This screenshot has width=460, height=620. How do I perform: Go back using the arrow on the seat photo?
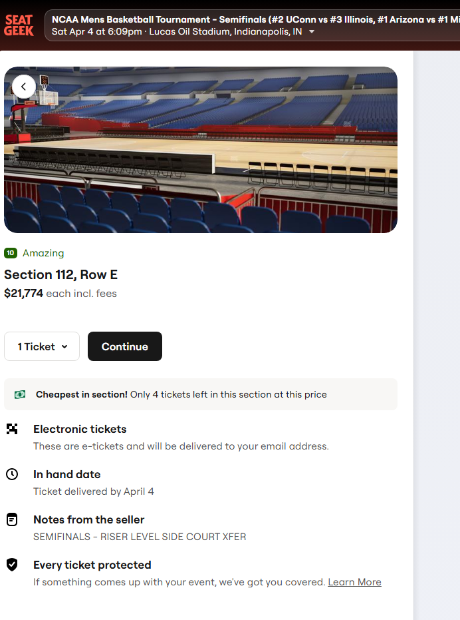click(x=24, y=87)
